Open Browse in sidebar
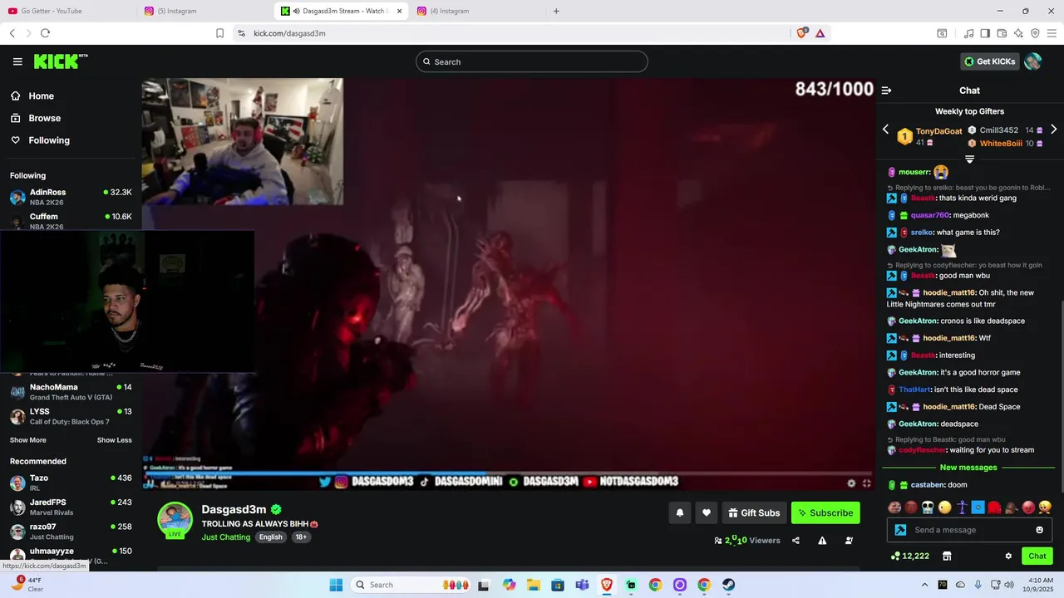 pos(44,118)
